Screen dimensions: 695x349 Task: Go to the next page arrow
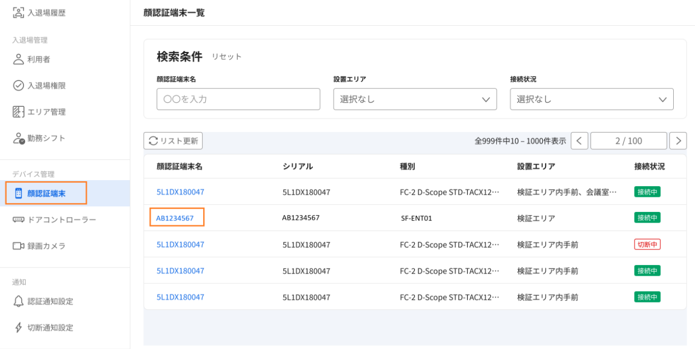(x=678, y=141)
